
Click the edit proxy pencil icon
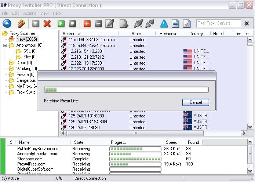[110, 23]
